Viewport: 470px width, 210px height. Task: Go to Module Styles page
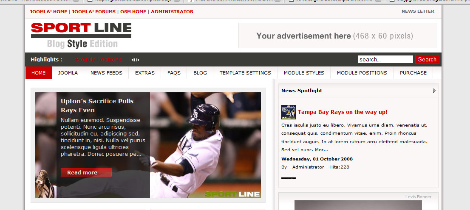(x=304, y=73)
